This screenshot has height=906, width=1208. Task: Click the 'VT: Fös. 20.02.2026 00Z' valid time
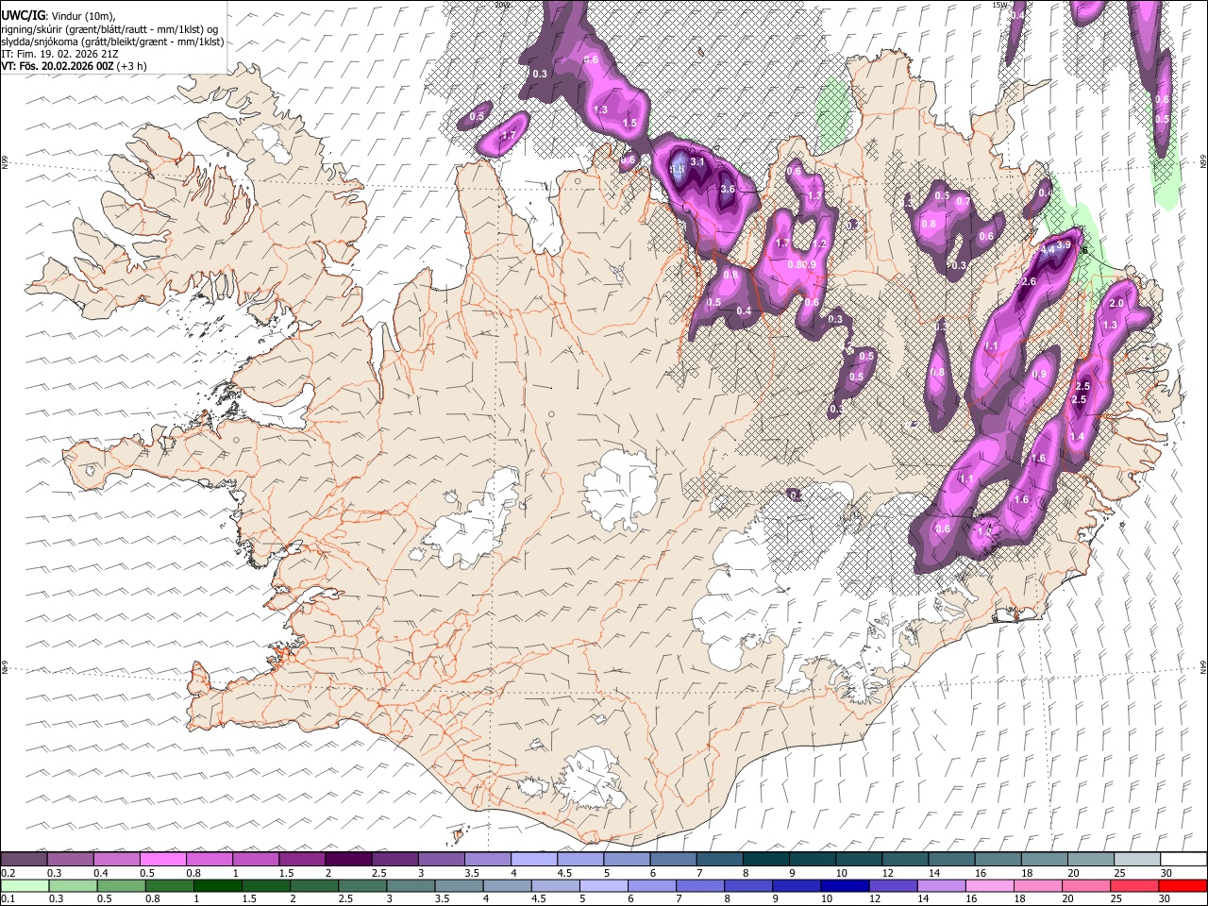click(57, 67)
